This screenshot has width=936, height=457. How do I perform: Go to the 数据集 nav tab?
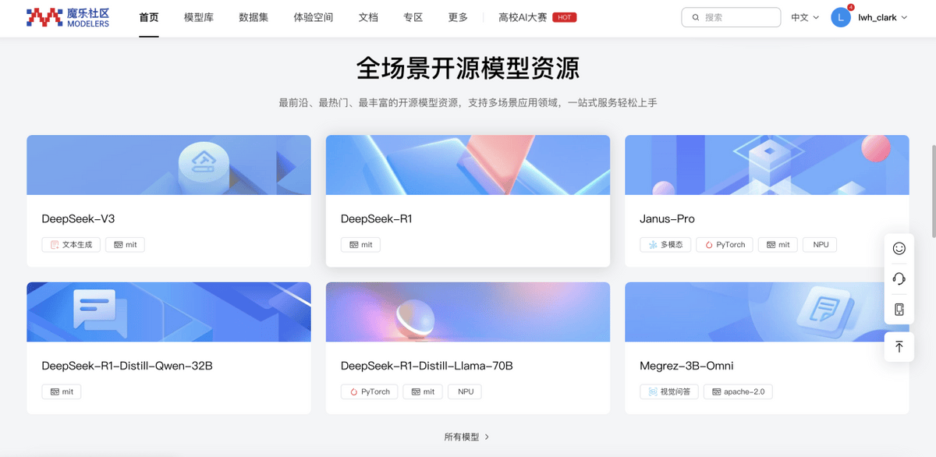click(253, 17)
